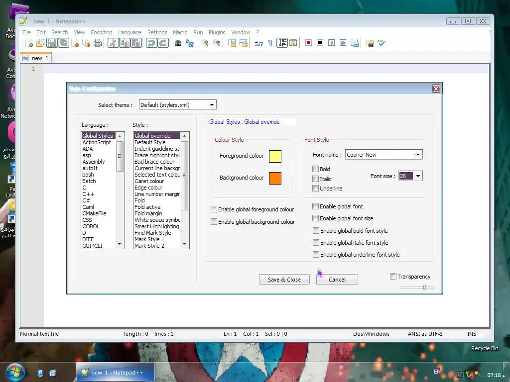510x382 pixels.
Task: Click the Notepad++ taskbar button
Action: (x=115, y=372)
